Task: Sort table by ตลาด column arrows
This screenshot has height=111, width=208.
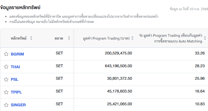Action: (x=69, y=38)
